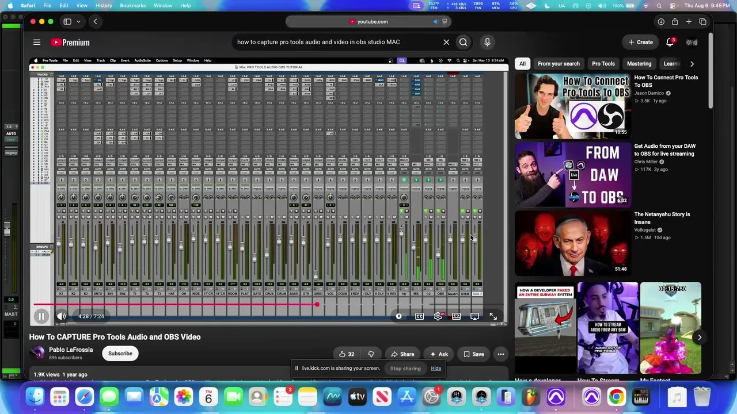Open Safari sidebar toggle
Viewport: 737px width, 414px height.
pos(67,22)
